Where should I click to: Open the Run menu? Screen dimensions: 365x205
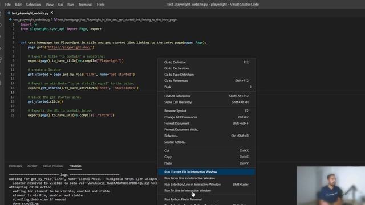[71, 5]
